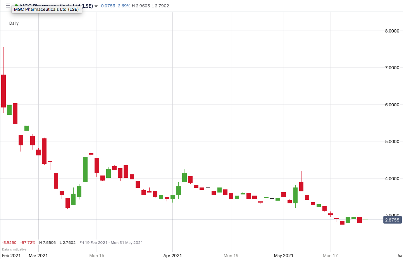Screen dimensions: 403x259
Task: Click the 2.8755 current price tag
Action: tap(392, 220)
